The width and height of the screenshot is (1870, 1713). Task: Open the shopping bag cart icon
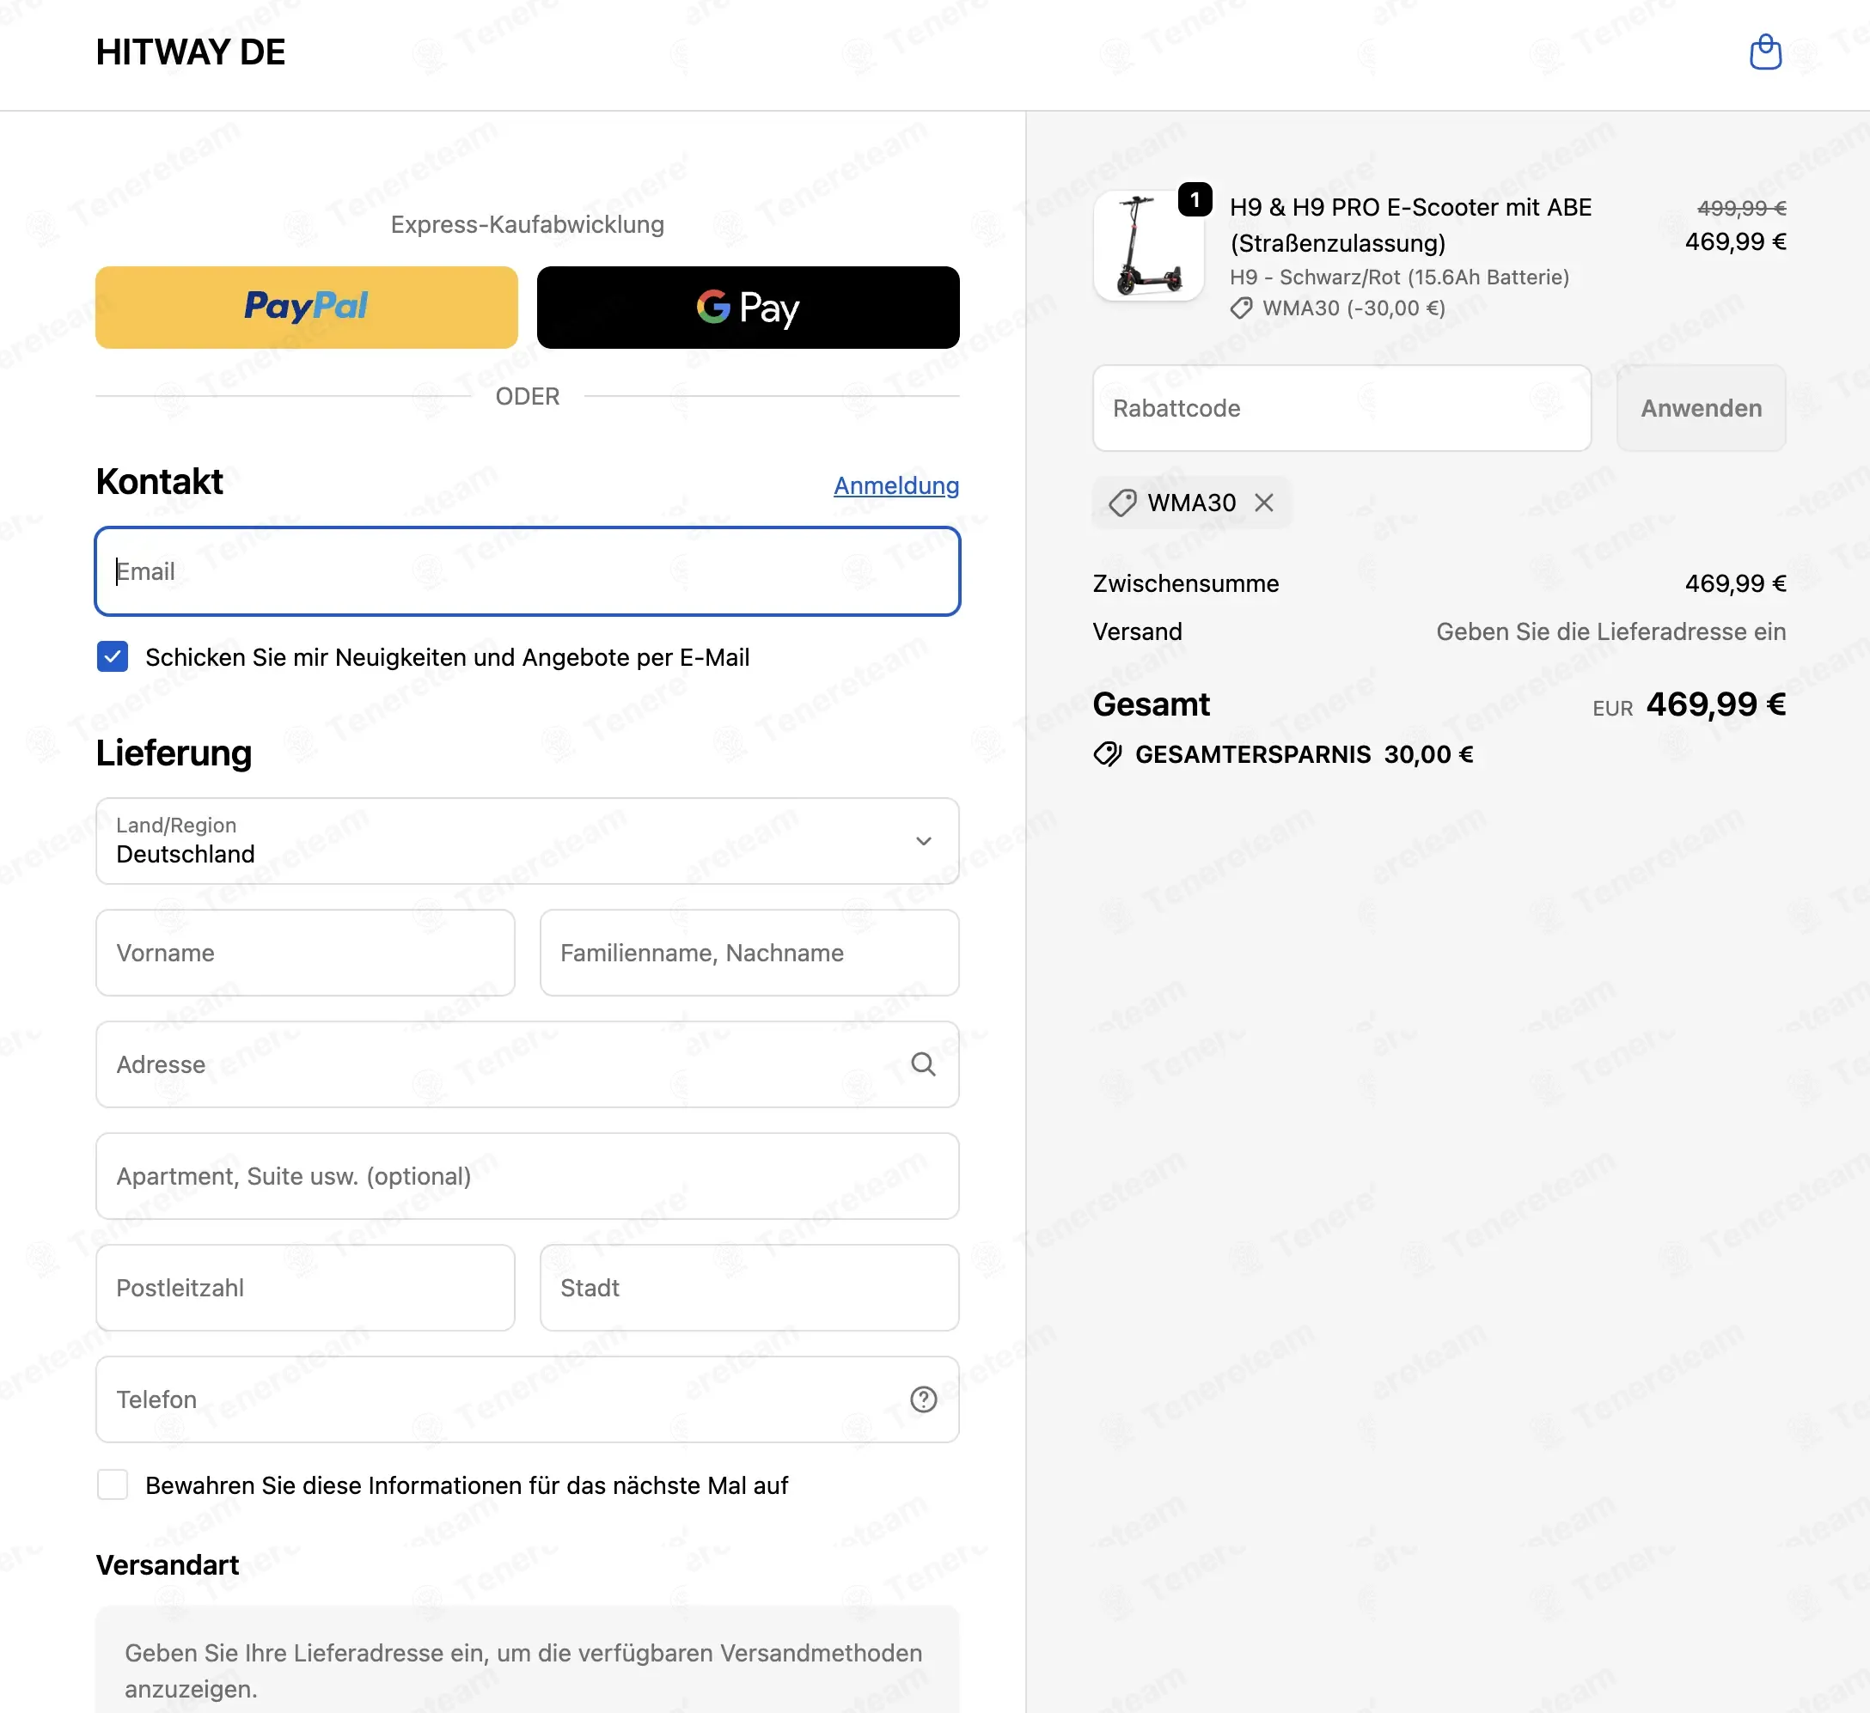1765,52
